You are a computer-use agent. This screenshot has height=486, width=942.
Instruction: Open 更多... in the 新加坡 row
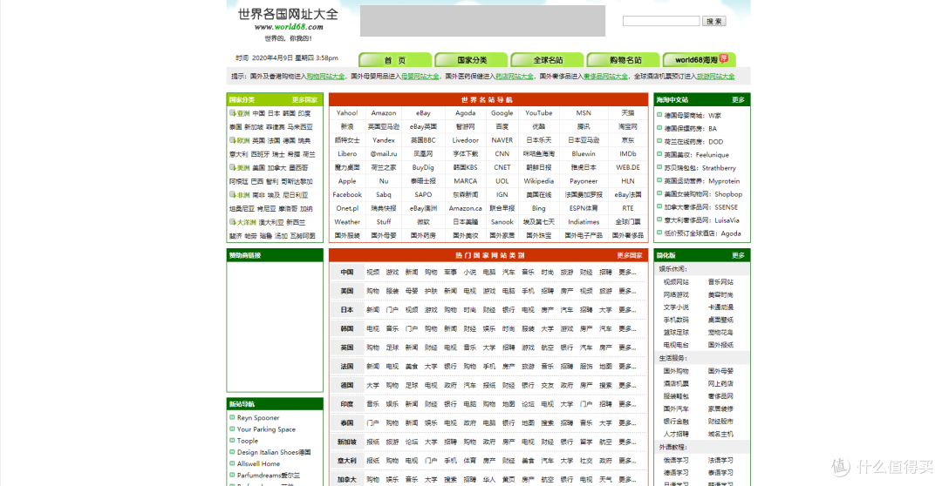[627, 442]
